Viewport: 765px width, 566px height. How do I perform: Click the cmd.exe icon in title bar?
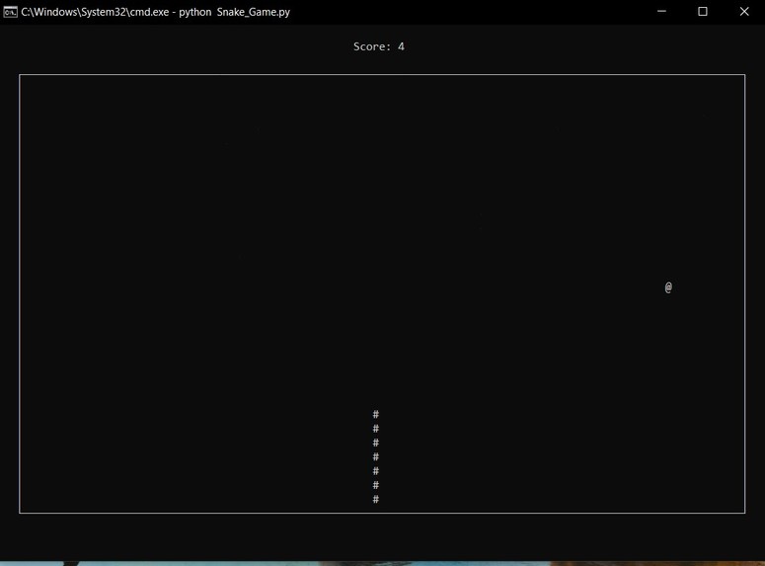(10, 12)
